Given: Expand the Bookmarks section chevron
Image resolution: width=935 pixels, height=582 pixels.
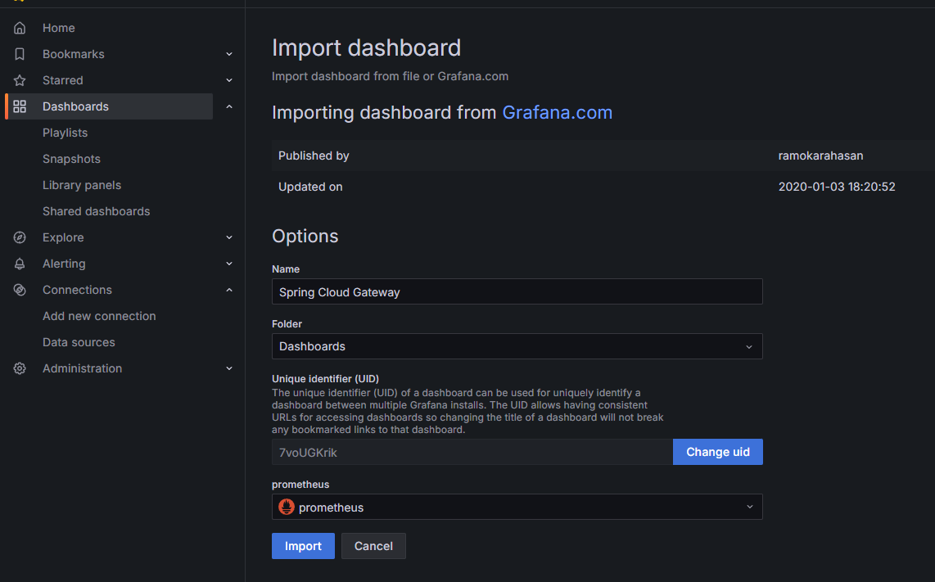Looking at the screenshot, I should pyautogui.click(x=229, y=54).
